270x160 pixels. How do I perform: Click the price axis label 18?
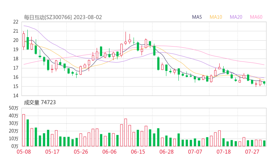coord(16,59)
